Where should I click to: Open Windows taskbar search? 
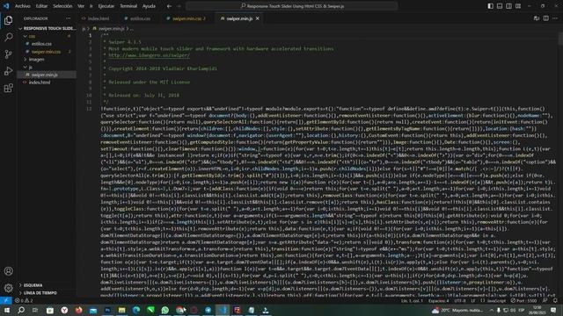click(21, 310)
